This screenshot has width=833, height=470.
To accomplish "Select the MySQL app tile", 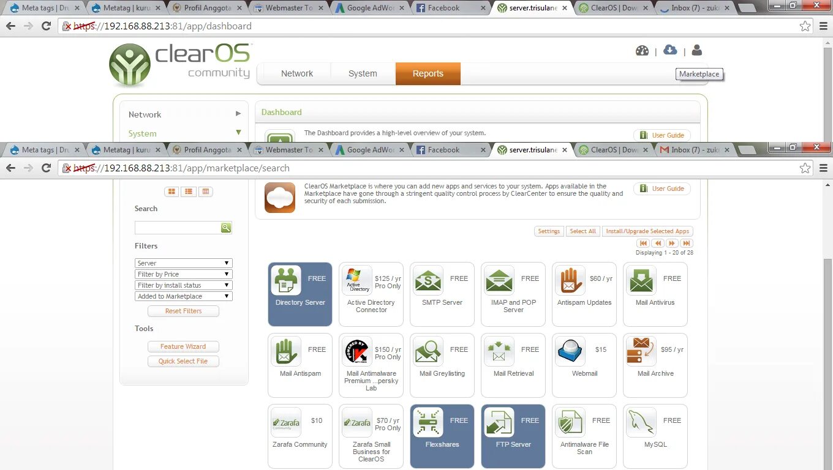I will (655, 436).
